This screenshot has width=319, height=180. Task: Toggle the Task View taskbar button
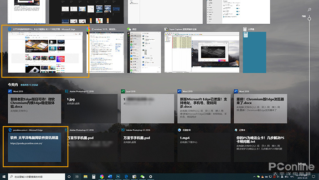77,177
